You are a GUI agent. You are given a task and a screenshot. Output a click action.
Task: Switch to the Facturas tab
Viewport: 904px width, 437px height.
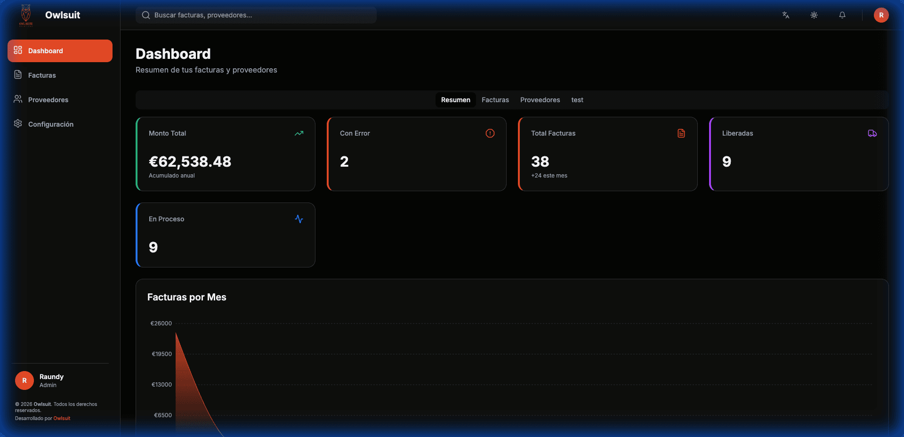(x=495, y=100)
